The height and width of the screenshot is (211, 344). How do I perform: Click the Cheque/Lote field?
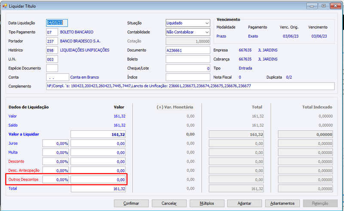(188, 68)
